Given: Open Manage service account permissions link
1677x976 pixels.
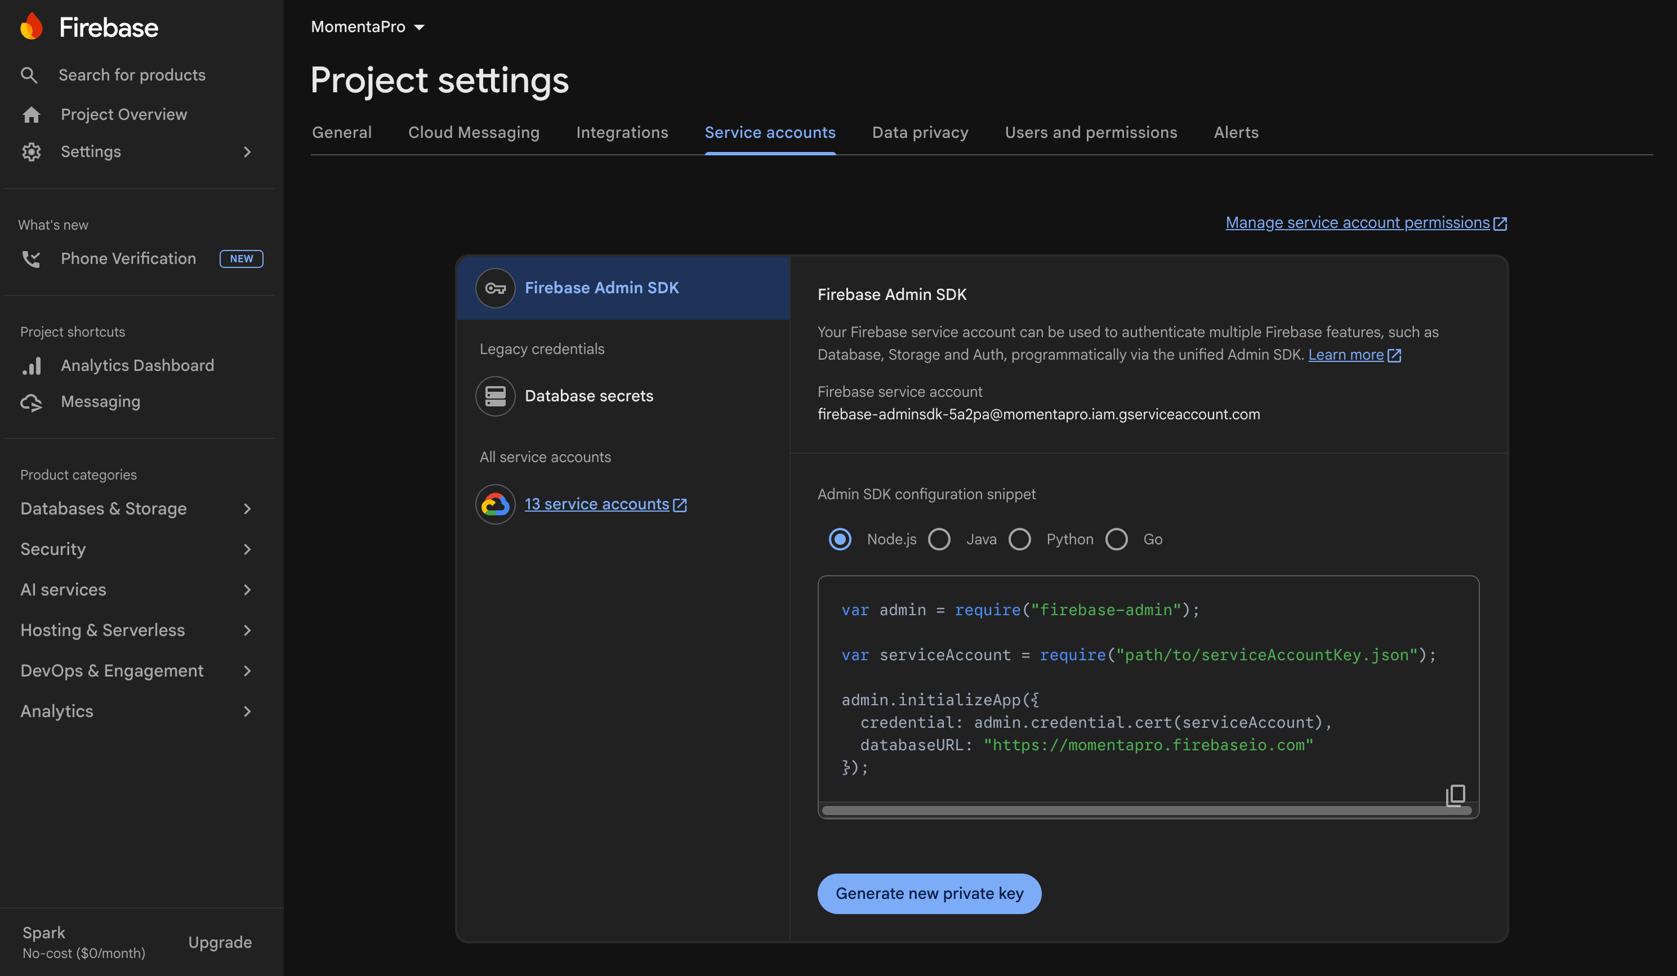Looking at the screenshot, I should coord(1358,223).
